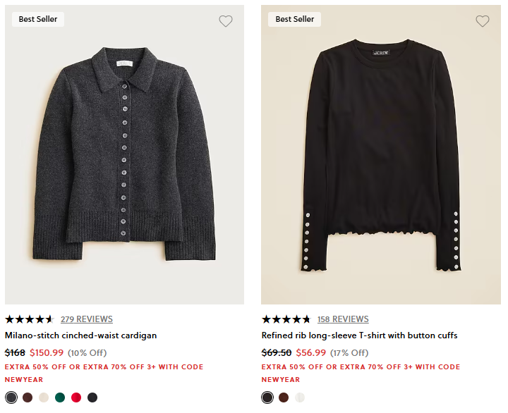Viewport: 508px width, 413px height.
Task: Choose the white T-shirt color swatch
Action: 300,397
